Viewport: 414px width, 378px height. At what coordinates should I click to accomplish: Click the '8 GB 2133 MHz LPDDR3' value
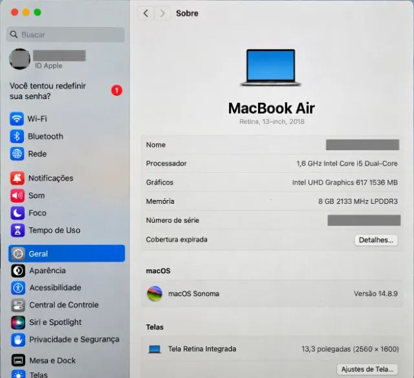358,201
